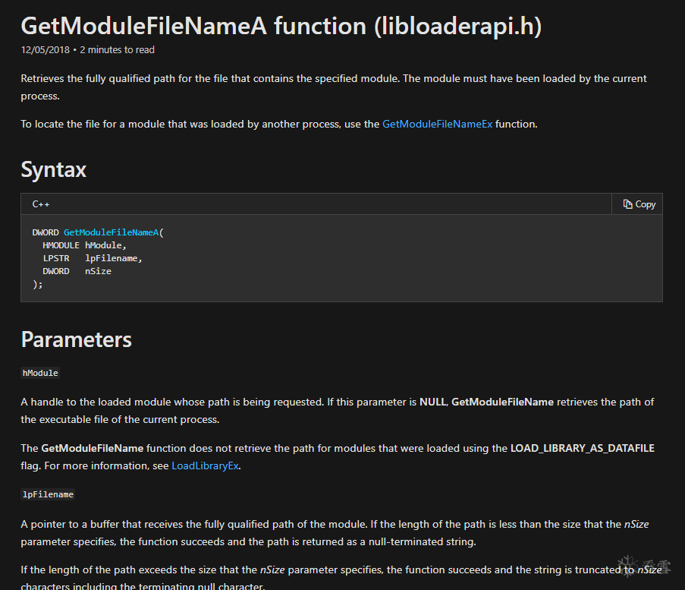The height and width of the screenshot is (590, 685).
Task: Click the hModule parameter code label
Action: coord(40,373)
